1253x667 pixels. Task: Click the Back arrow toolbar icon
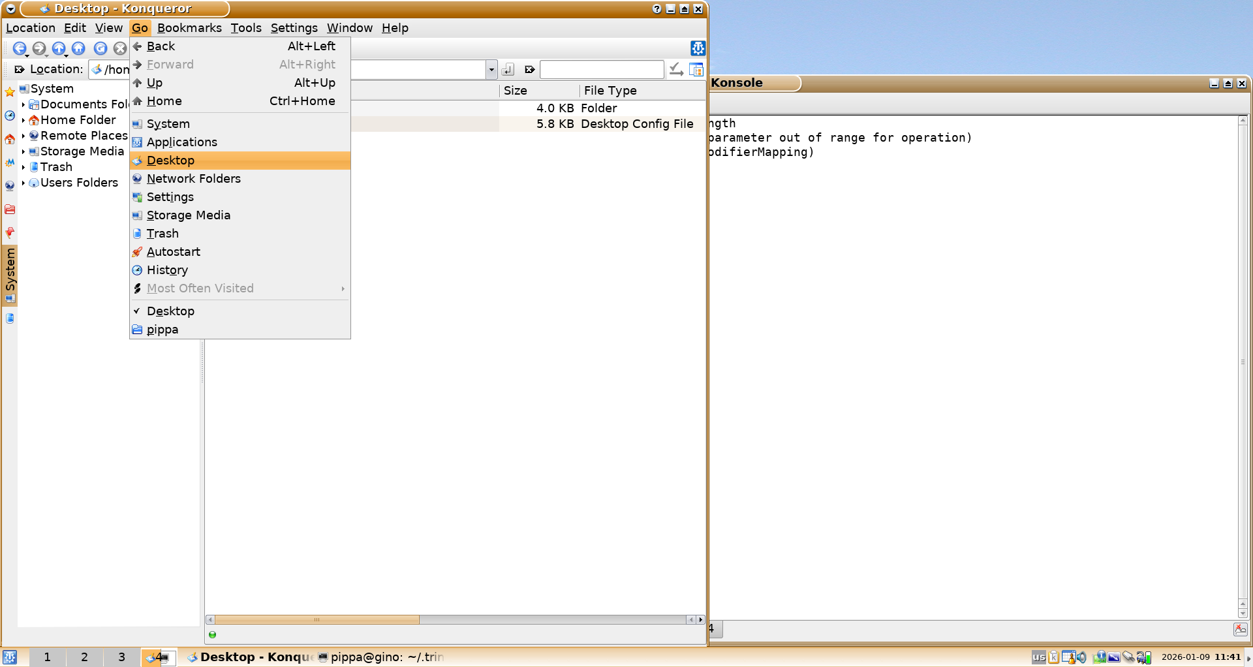click(x=19, y=48)
